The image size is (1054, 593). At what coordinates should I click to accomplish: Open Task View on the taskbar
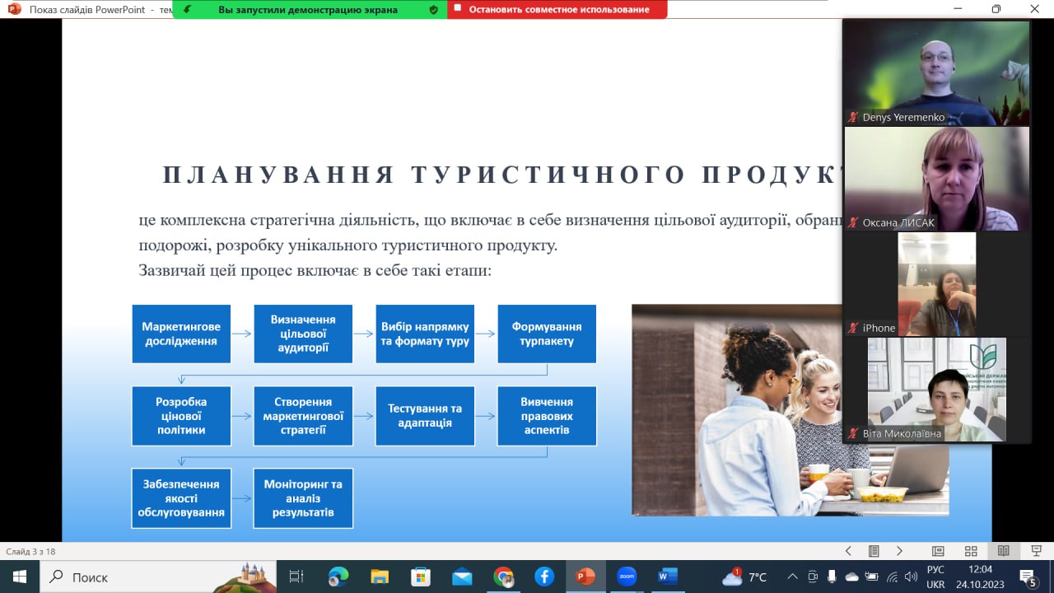pyautogui.click(x=296, y=577)
